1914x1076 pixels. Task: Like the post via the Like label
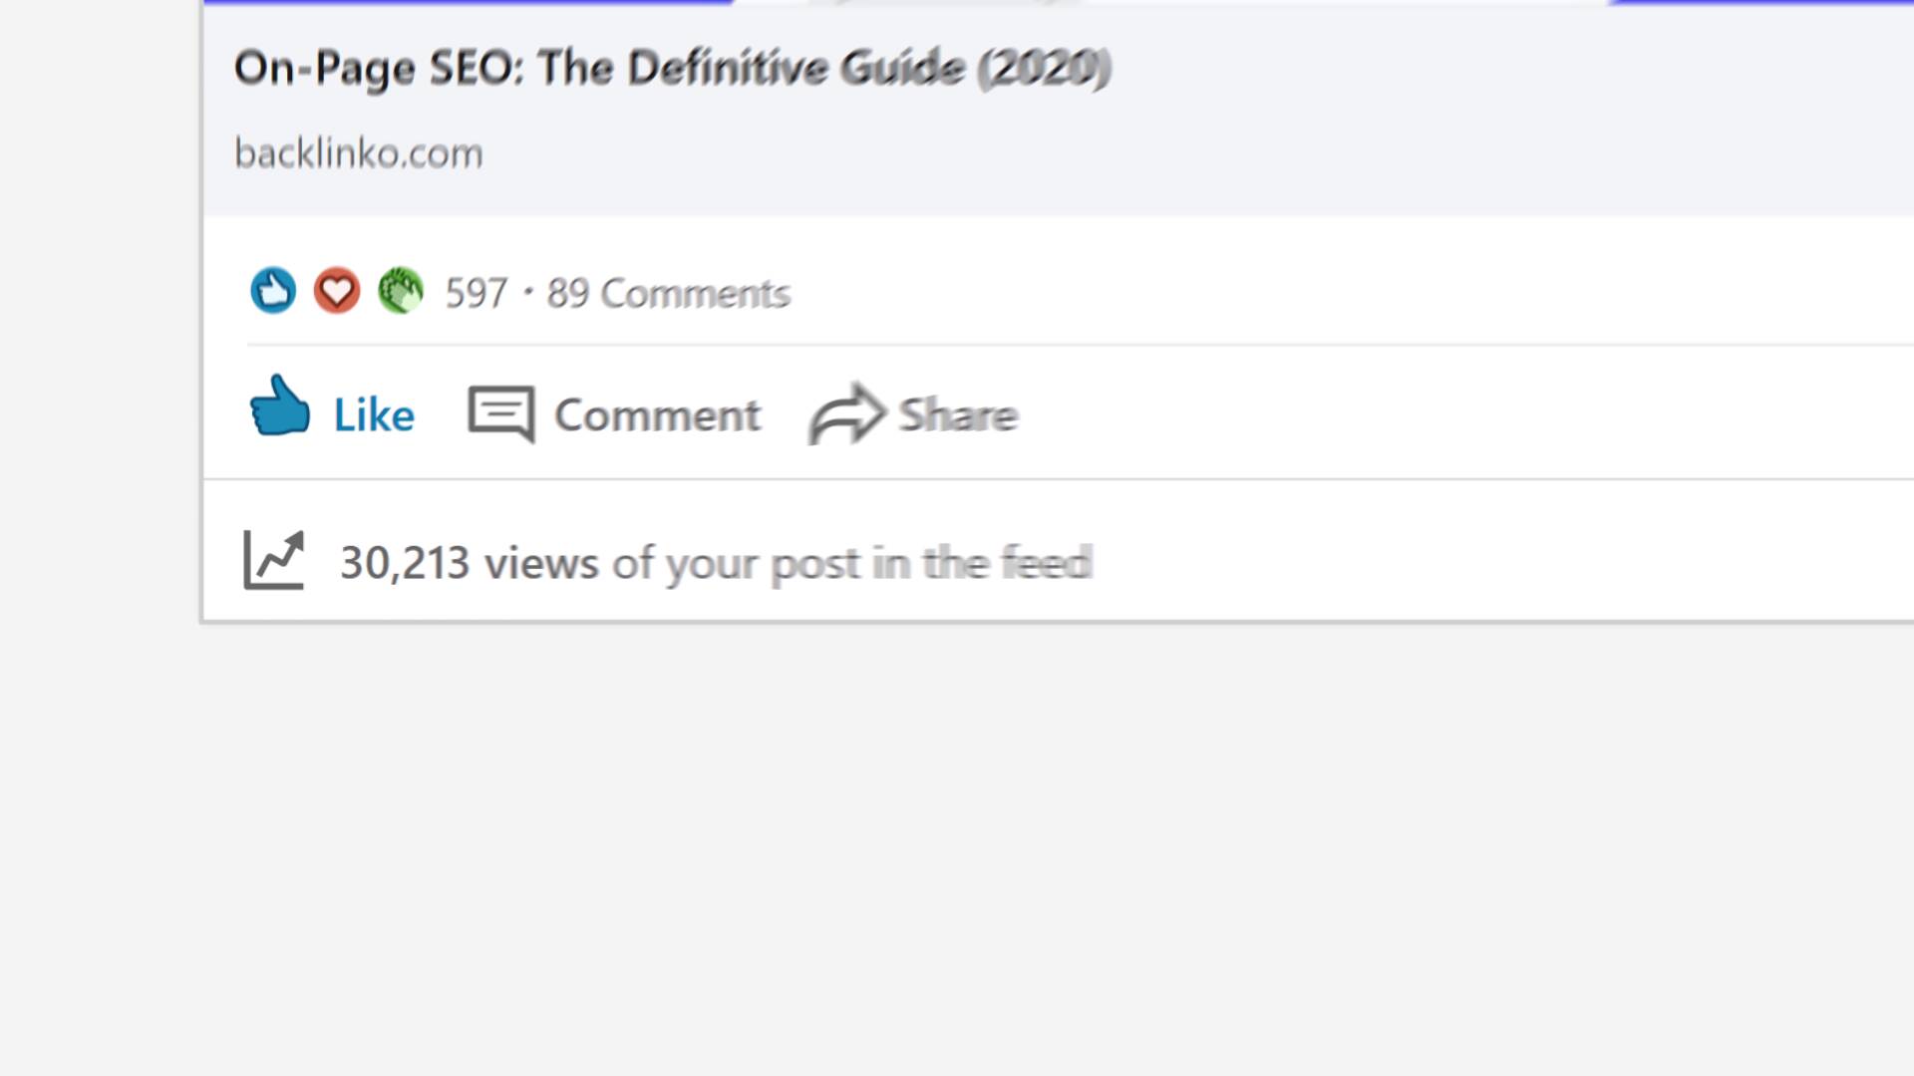click(374, 414)
